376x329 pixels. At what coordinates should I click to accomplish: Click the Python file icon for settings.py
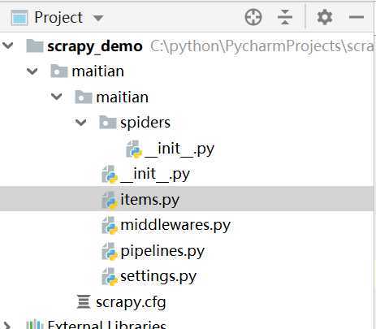coord(110,276)
